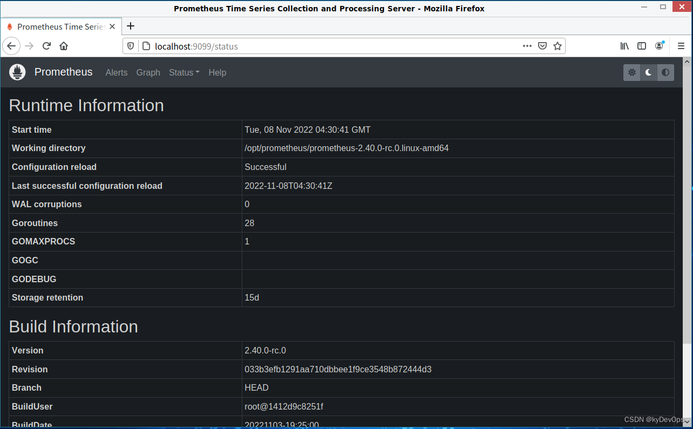Click the 'Successful' configuration reload value
693x429 pixels.
point(266,167)
